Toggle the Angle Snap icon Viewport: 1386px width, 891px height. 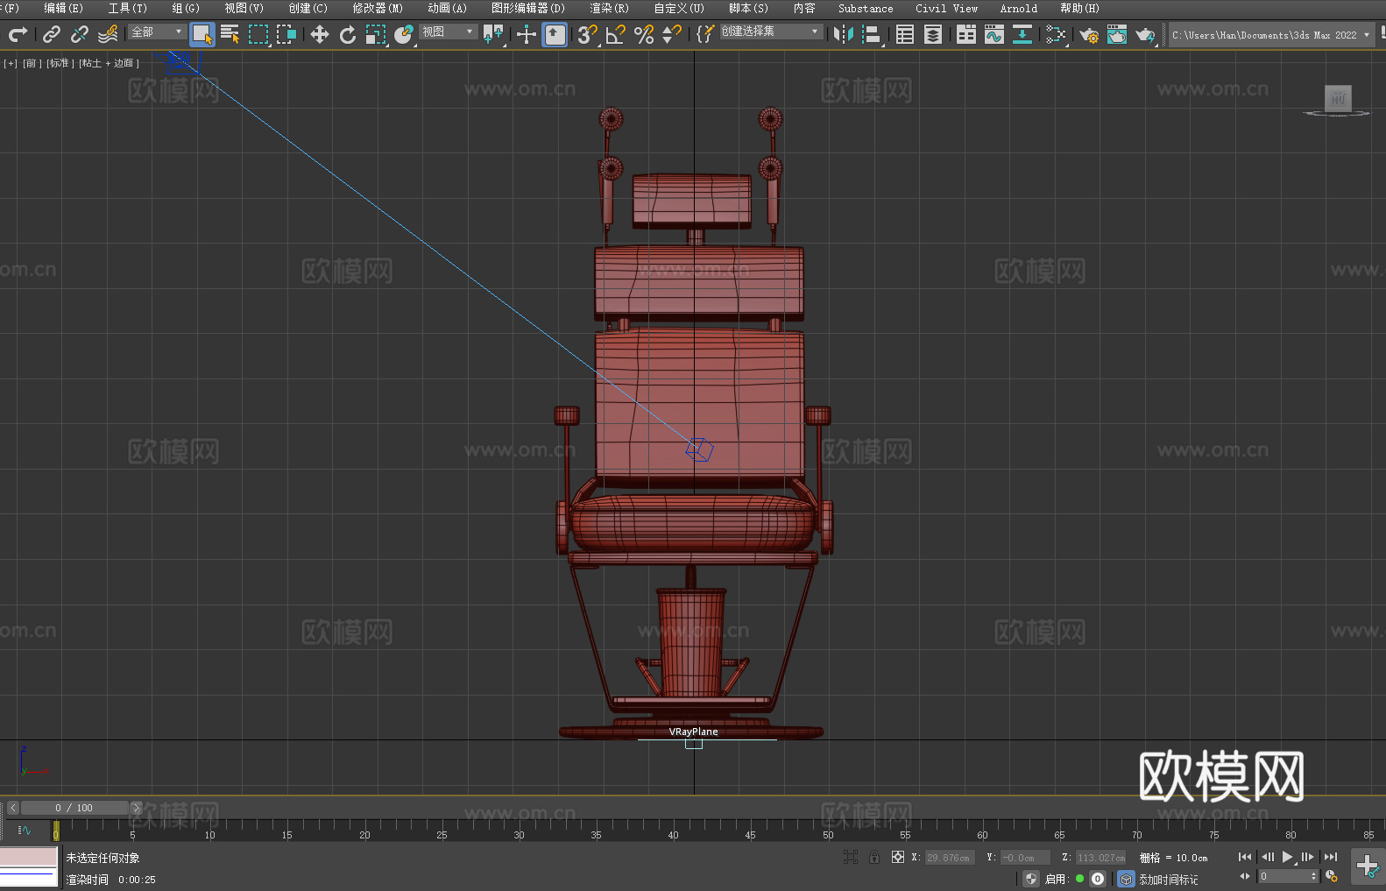(616, 34)
